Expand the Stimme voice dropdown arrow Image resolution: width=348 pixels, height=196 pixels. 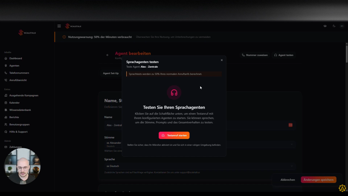point(292,144)
